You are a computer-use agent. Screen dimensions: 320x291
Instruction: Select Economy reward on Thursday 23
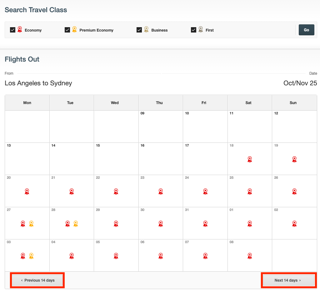pyautogui.click(x=161, y=192)
